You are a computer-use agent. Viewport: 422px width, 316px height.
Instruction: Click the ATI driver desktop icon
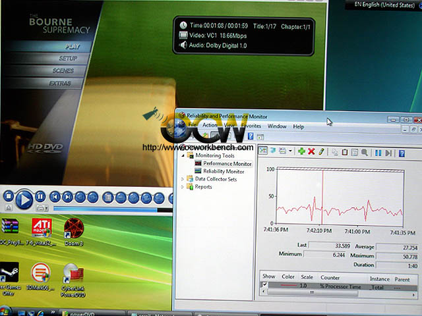pos(41,232)
